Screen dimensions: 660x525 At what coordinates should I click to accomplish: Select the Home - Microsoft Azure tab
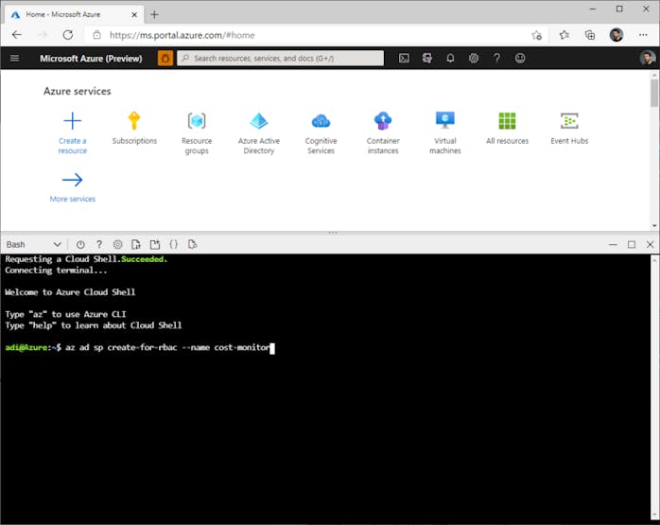[x=74, y=14]
